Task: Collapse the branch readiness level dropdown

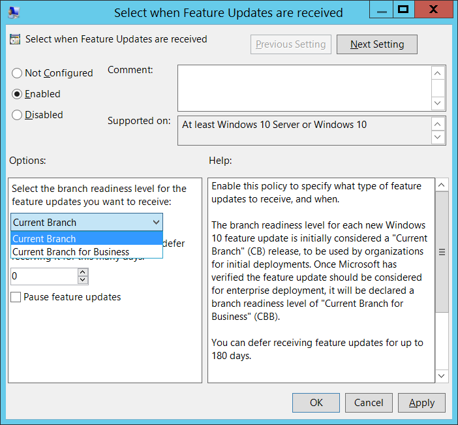Action: coord(155,222)
